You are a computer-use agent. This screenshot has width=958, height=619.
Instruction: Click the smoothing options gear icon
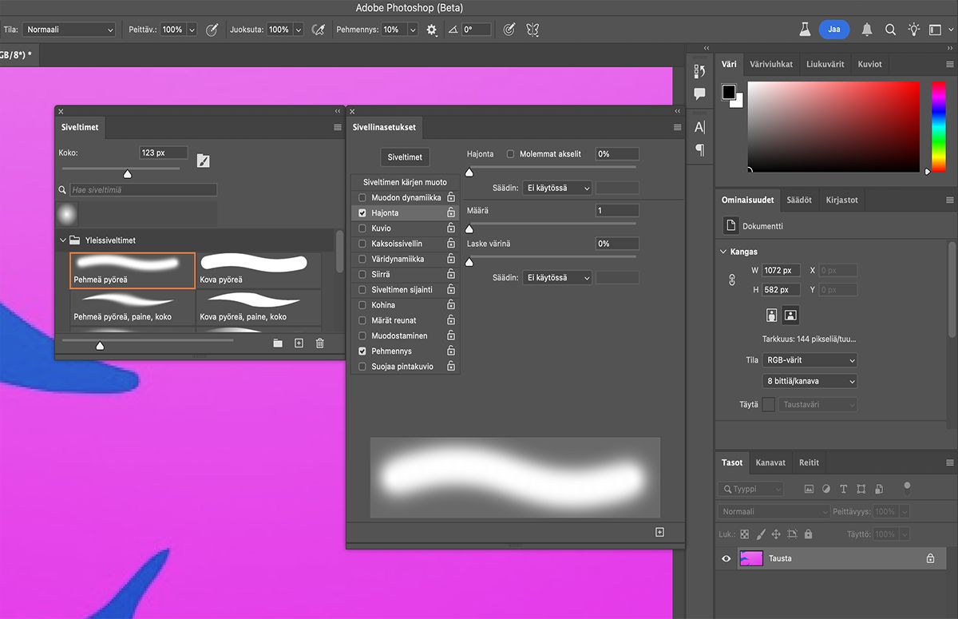[432, 30]
